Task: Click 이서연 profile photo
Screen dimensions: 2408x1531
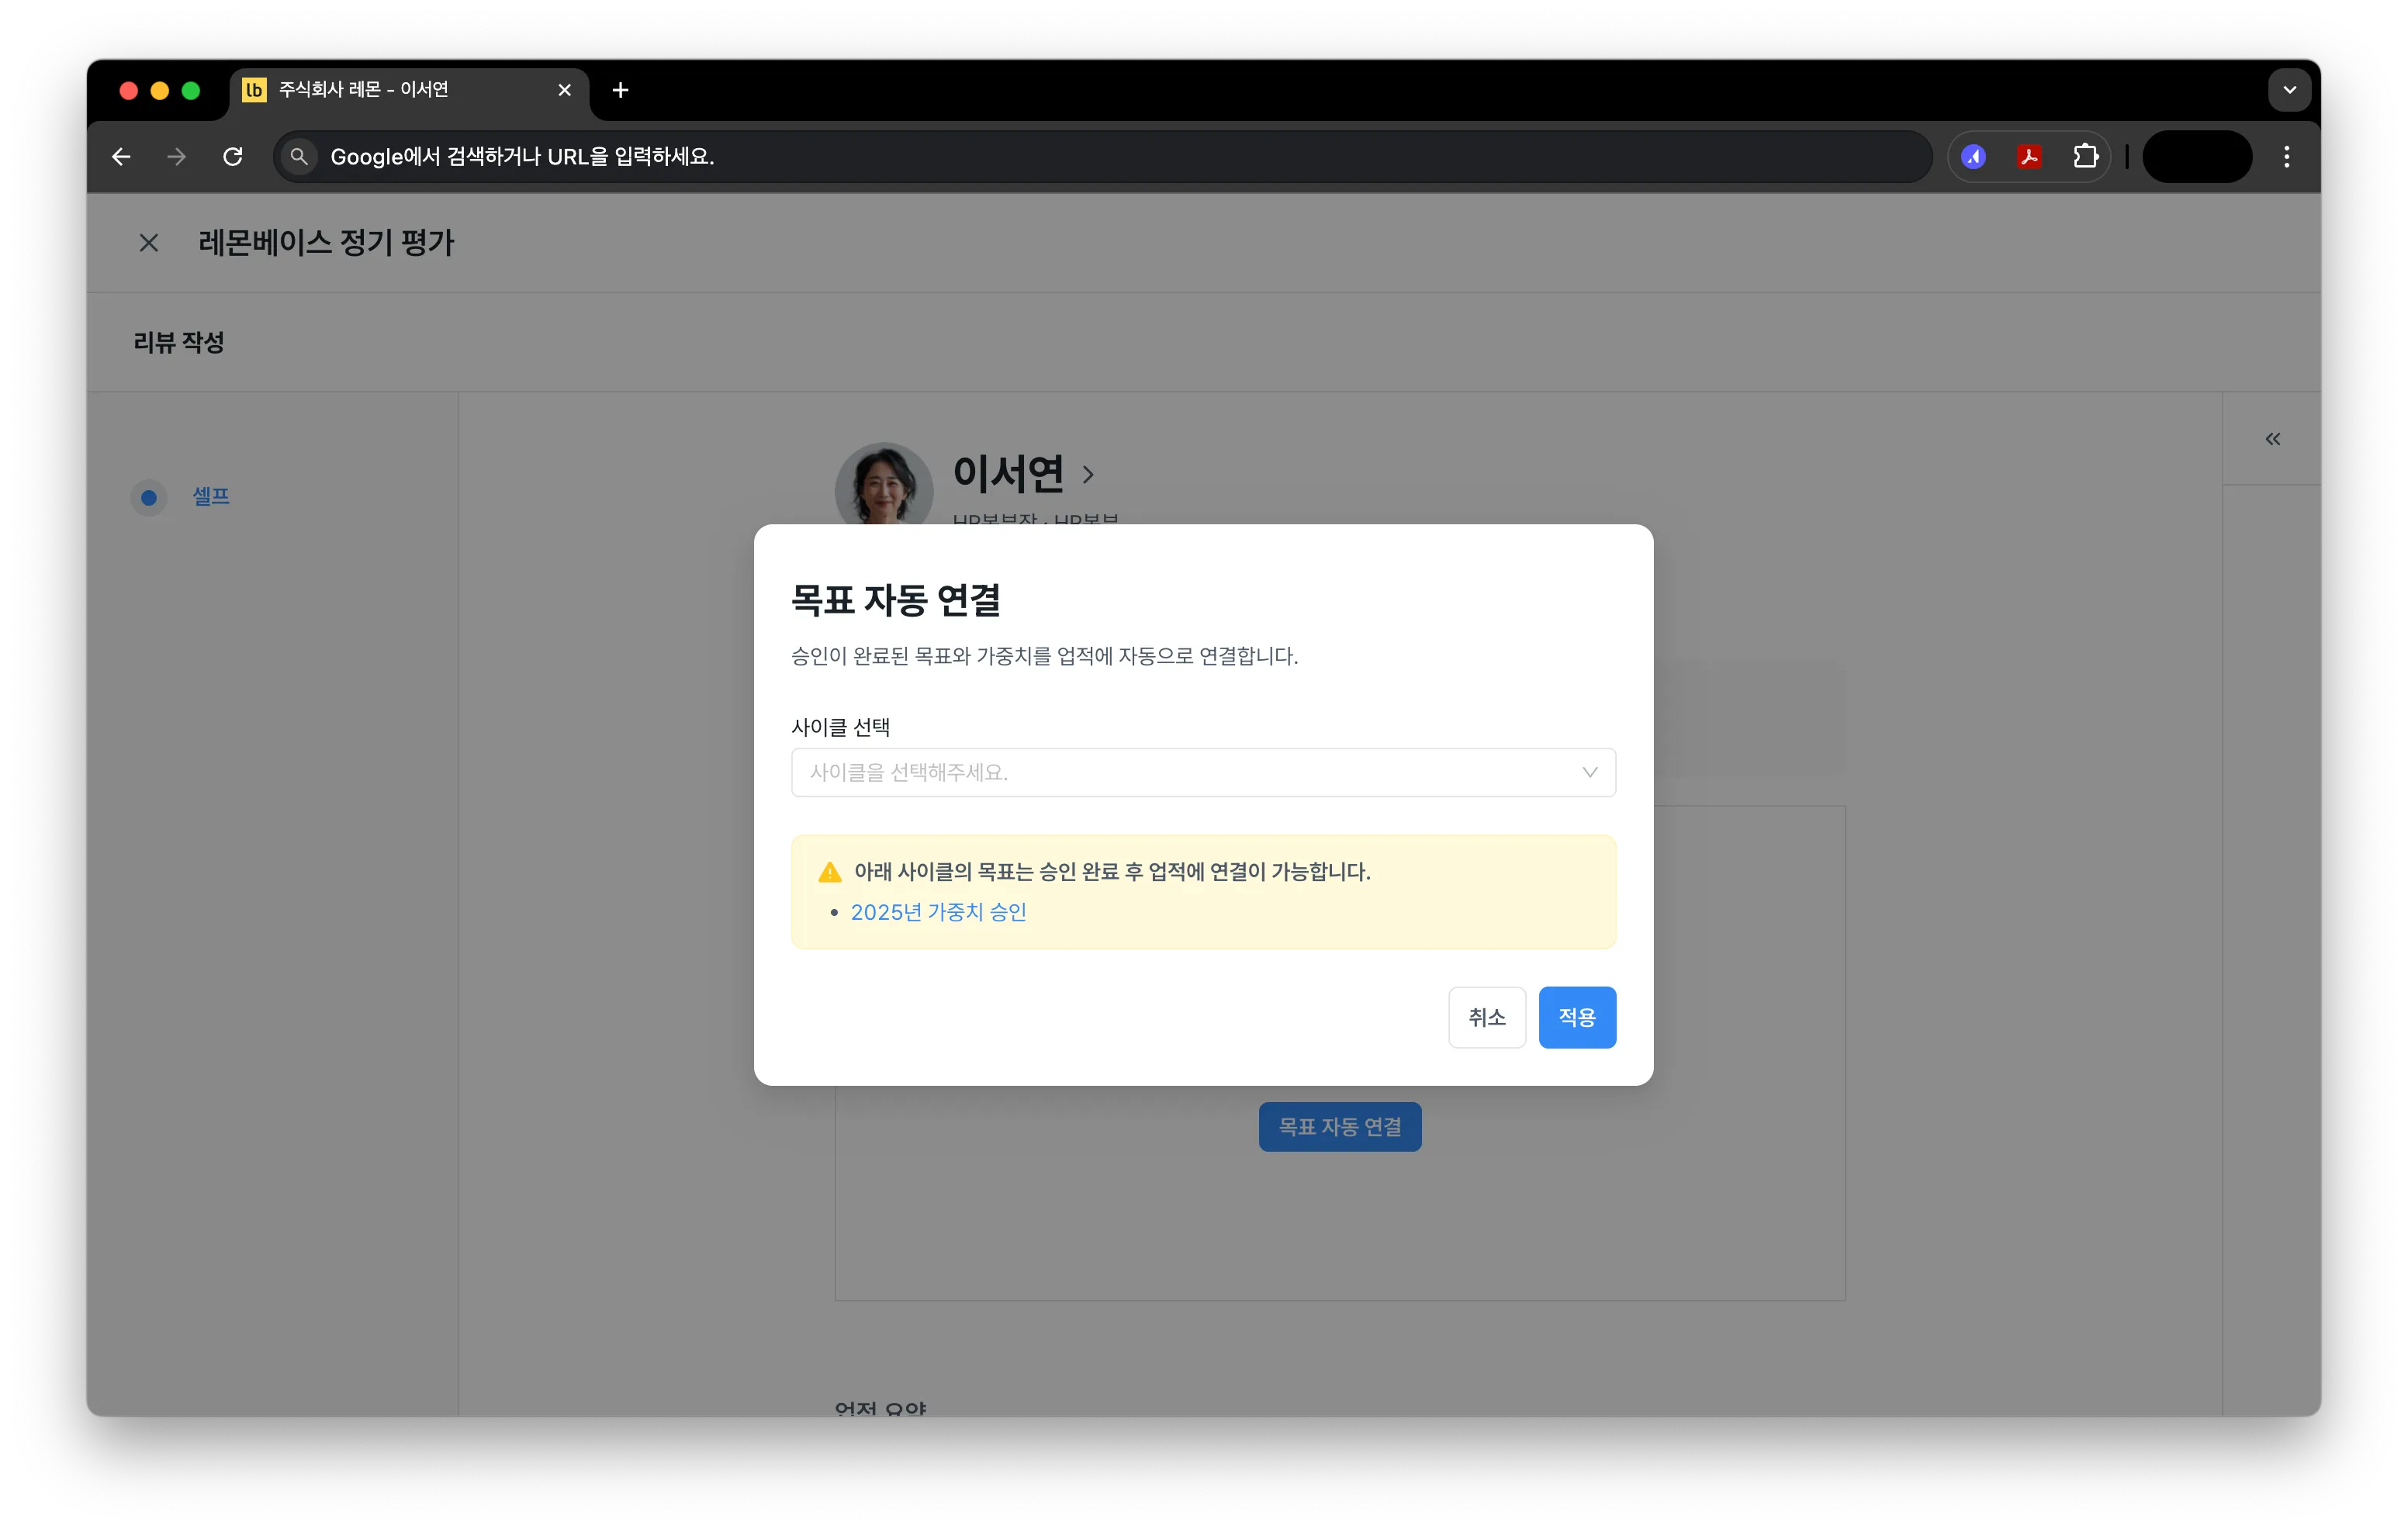Action: [884, 485]
